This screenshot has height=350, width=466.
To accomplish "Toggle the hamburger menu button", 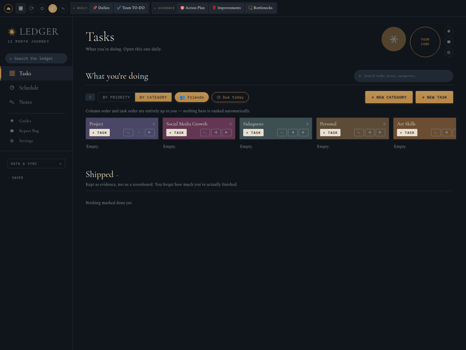I will coord(21,8).
